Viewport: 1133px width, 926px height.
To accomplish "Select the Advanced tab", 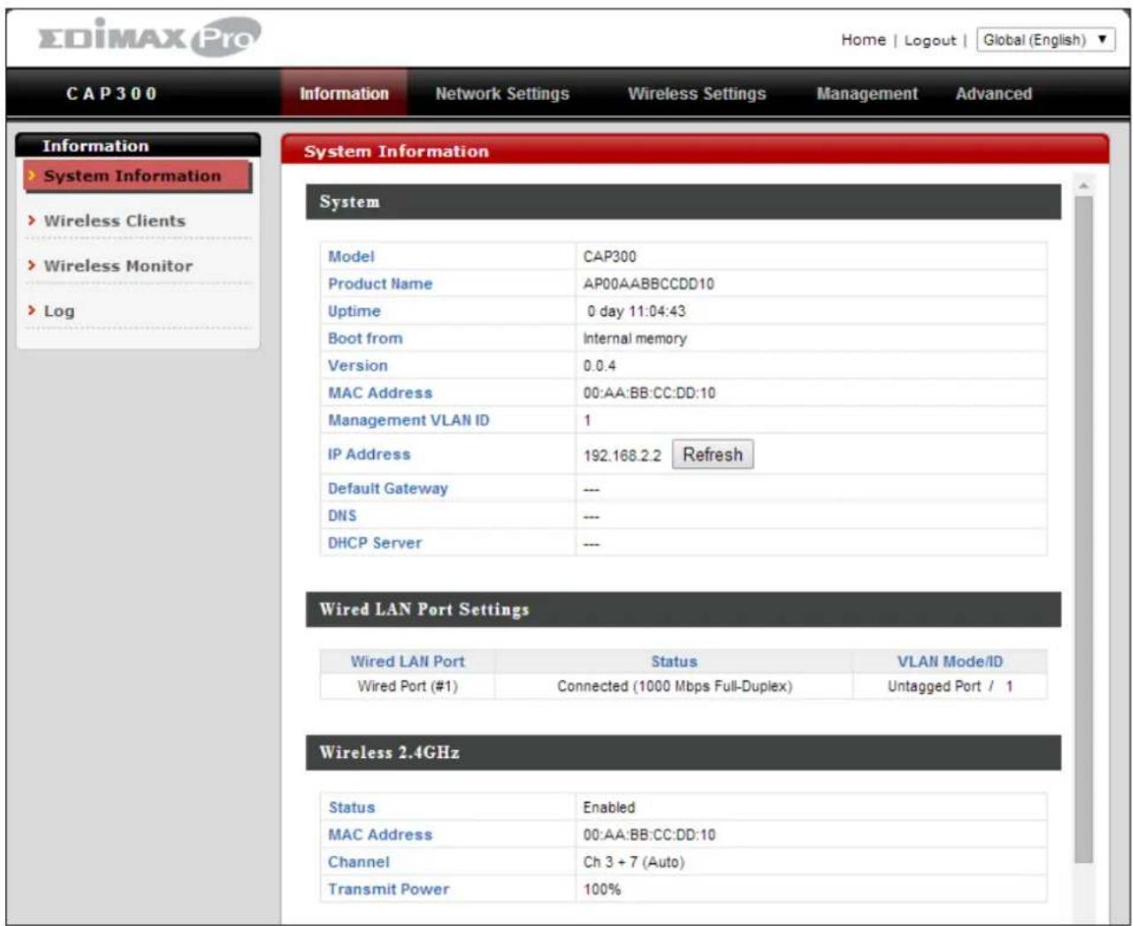I will click(x=993, y=94).
